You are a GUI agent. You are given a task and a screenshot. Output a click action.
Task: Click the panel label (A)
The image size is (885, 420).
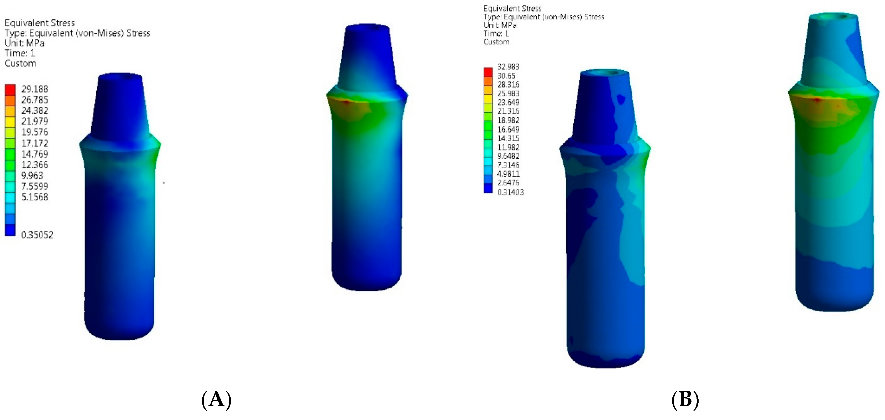(216, 400)
